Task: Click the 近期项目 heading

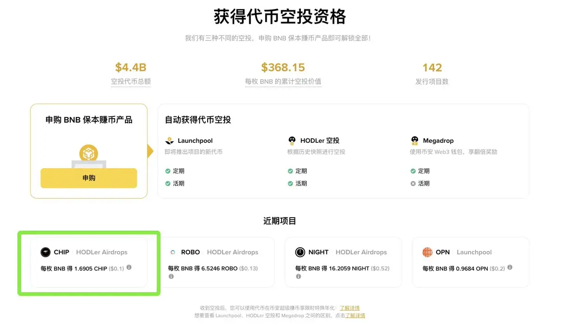Action: [280, 221]
